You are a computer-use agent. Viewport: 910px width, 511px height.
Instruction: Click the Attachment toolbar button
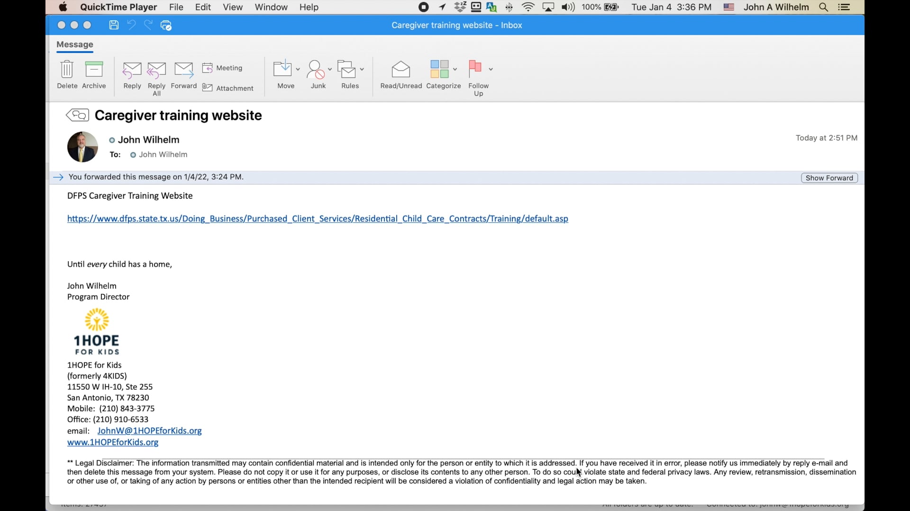tap(228, 88)
